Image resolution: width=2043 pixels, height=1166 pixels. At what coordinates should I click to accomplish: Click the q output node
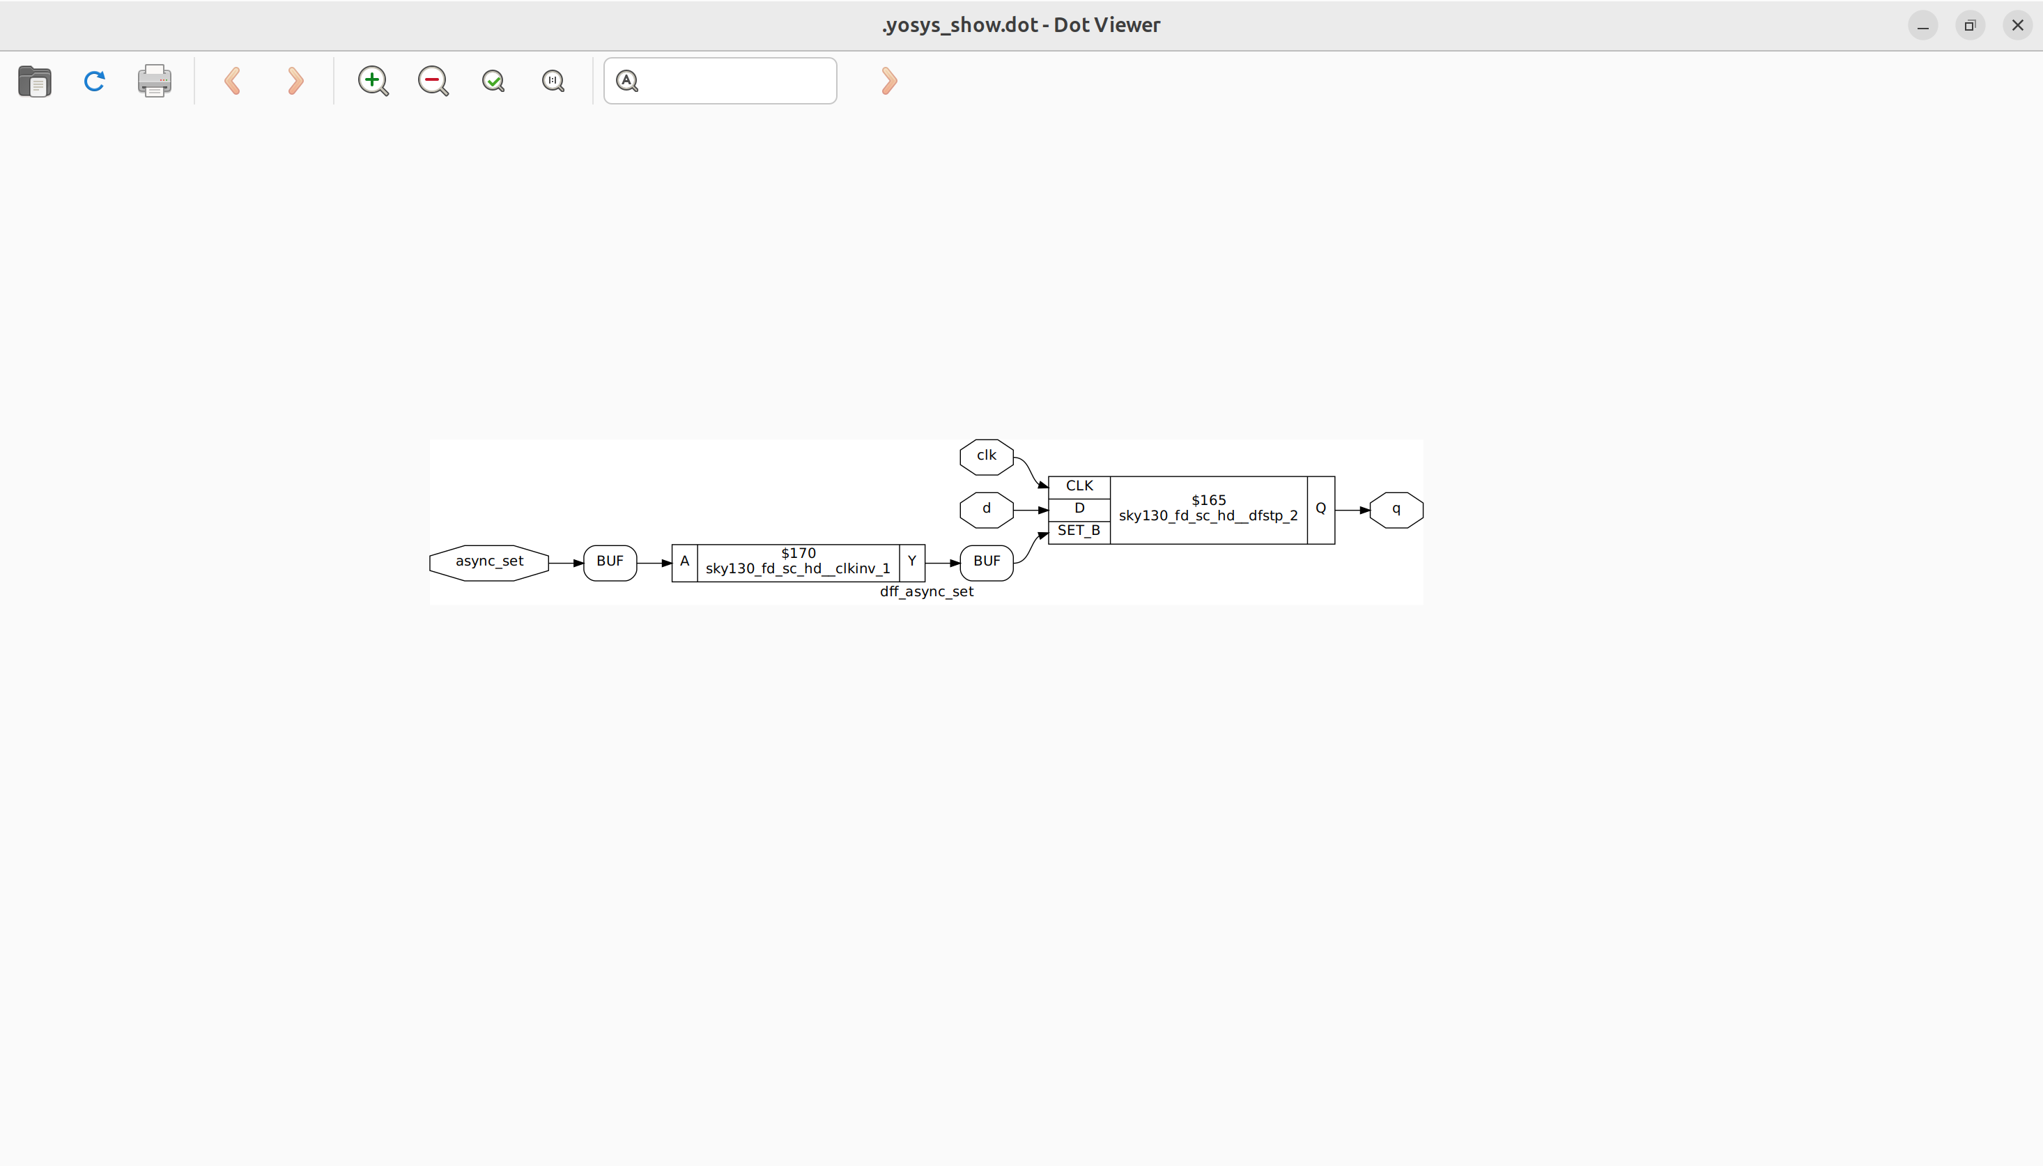[x=1396, y=509]
